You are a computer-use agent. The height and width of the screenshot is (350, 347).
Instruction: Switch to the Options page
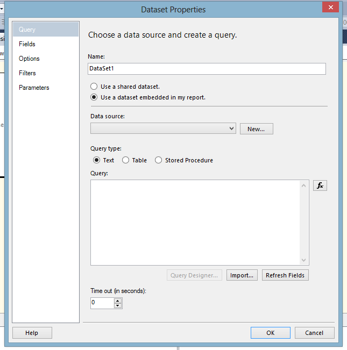point(29,59)
